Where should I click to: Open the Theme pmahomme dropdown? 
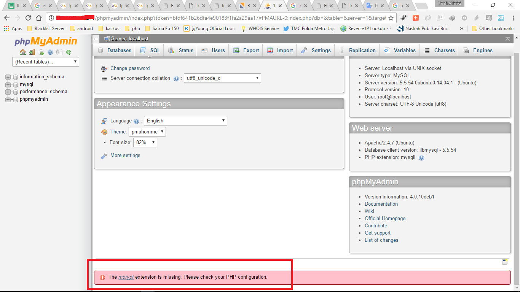(147, 132)
